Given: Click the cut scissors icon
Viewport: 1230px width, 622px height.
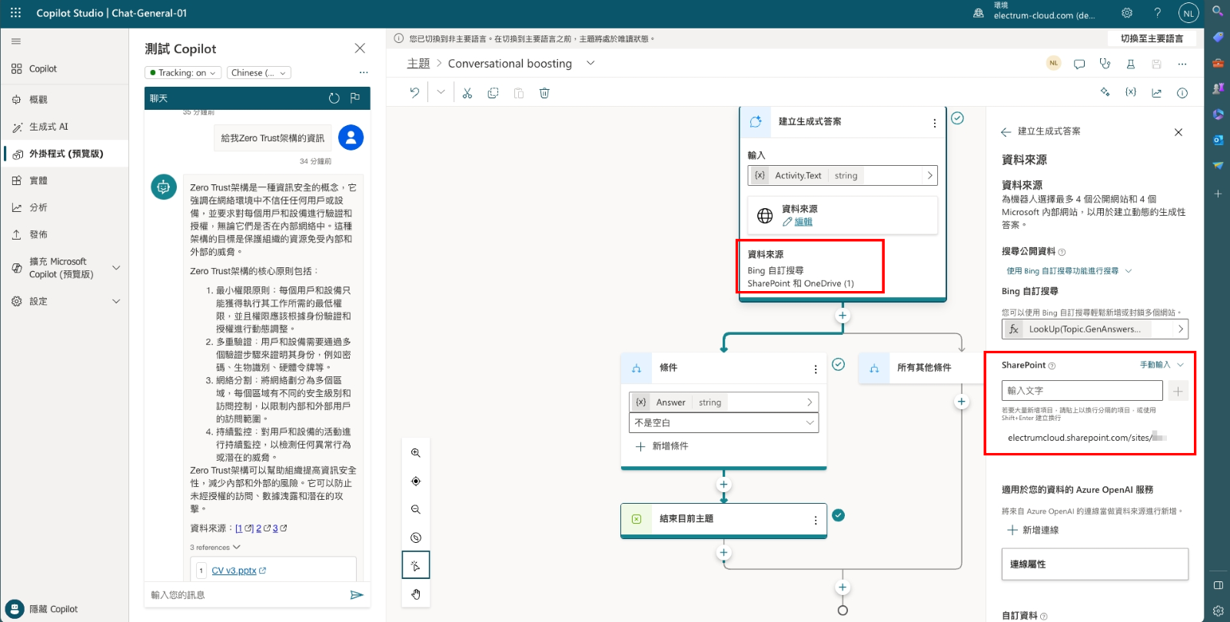Looking at the screenshot, I should [467, 93].
